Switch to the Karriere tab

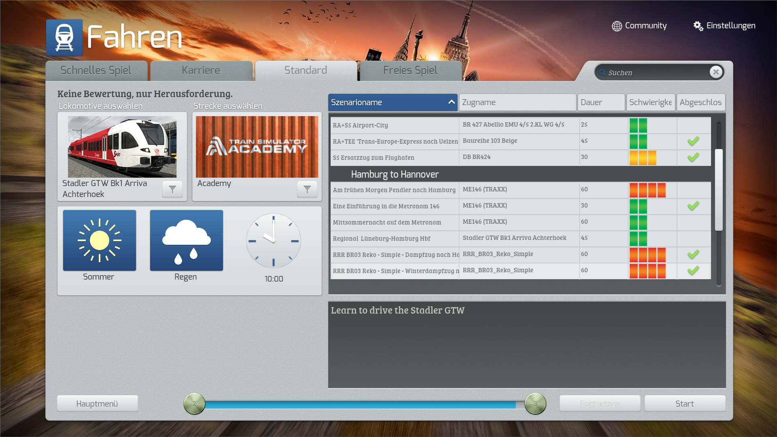point(201,70)
